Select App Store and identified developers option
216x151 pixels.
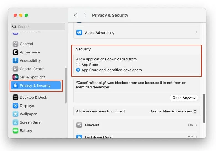click(78, 70)
